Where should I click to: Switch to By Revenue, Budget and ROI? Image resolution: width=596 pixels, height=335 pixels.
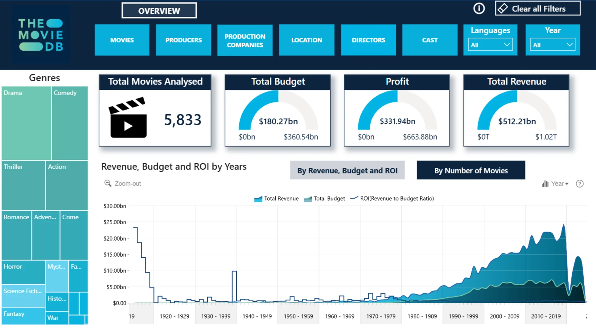click(x=347, y=170)
